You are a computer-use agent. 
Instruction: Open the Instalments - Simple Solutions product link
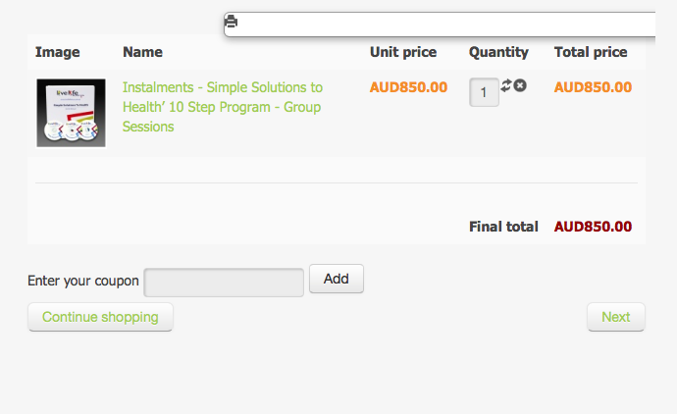(222, 107)
